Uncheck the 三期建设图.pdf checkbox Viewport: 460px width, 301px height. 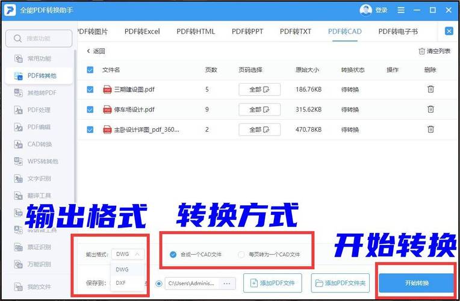click(90, 89)
